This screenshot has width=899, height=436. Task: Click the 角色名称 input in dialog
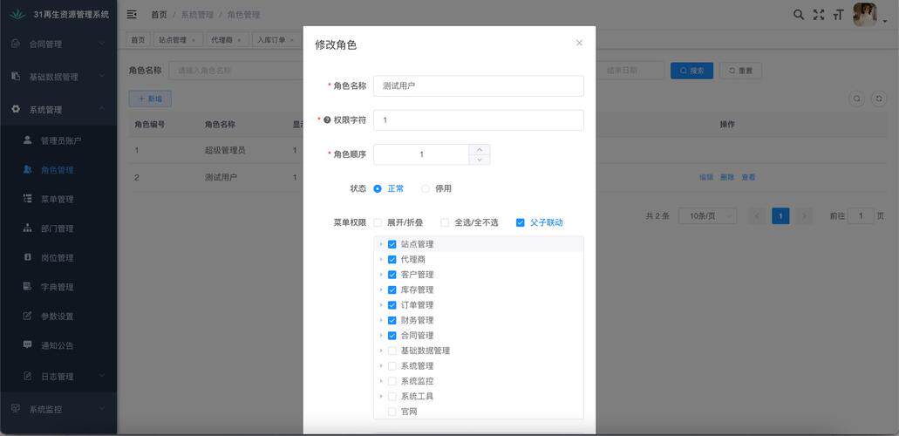pyautogui.click(x=479, y=86)
